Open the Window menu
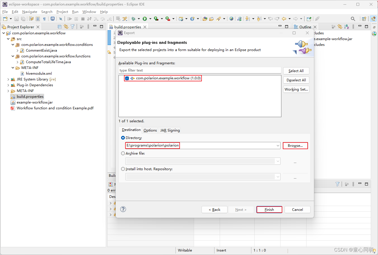This screenshot has width=378, height=255. click(89, 12)
